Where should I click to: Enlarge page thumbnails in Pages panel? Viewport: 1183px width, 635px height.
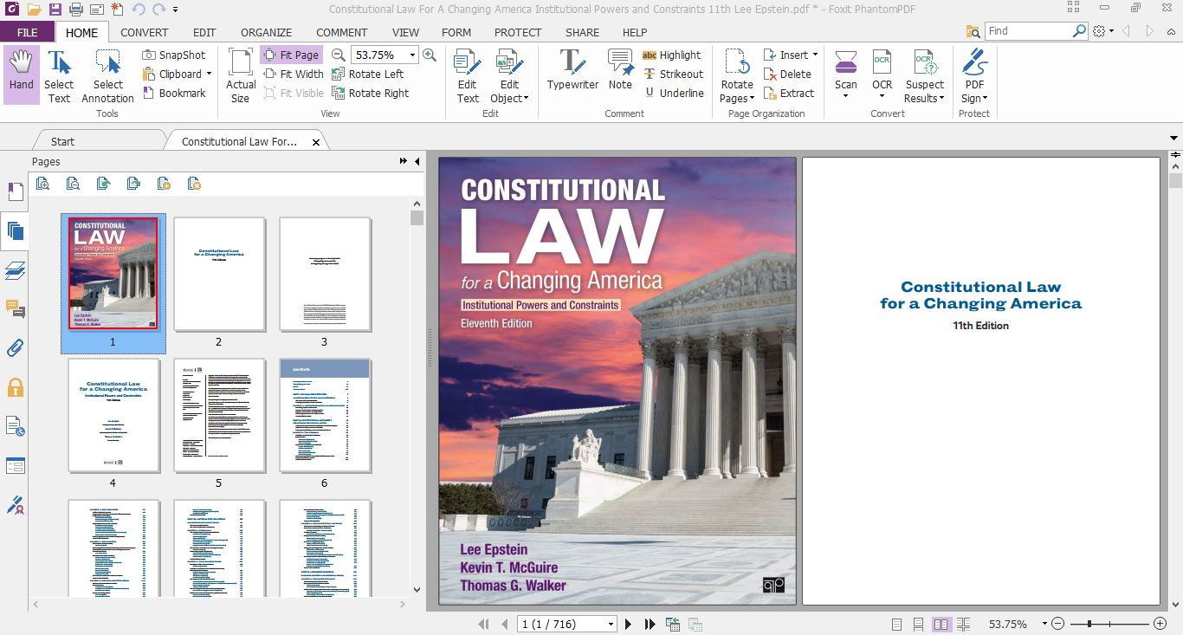click(x=42, y=183)
